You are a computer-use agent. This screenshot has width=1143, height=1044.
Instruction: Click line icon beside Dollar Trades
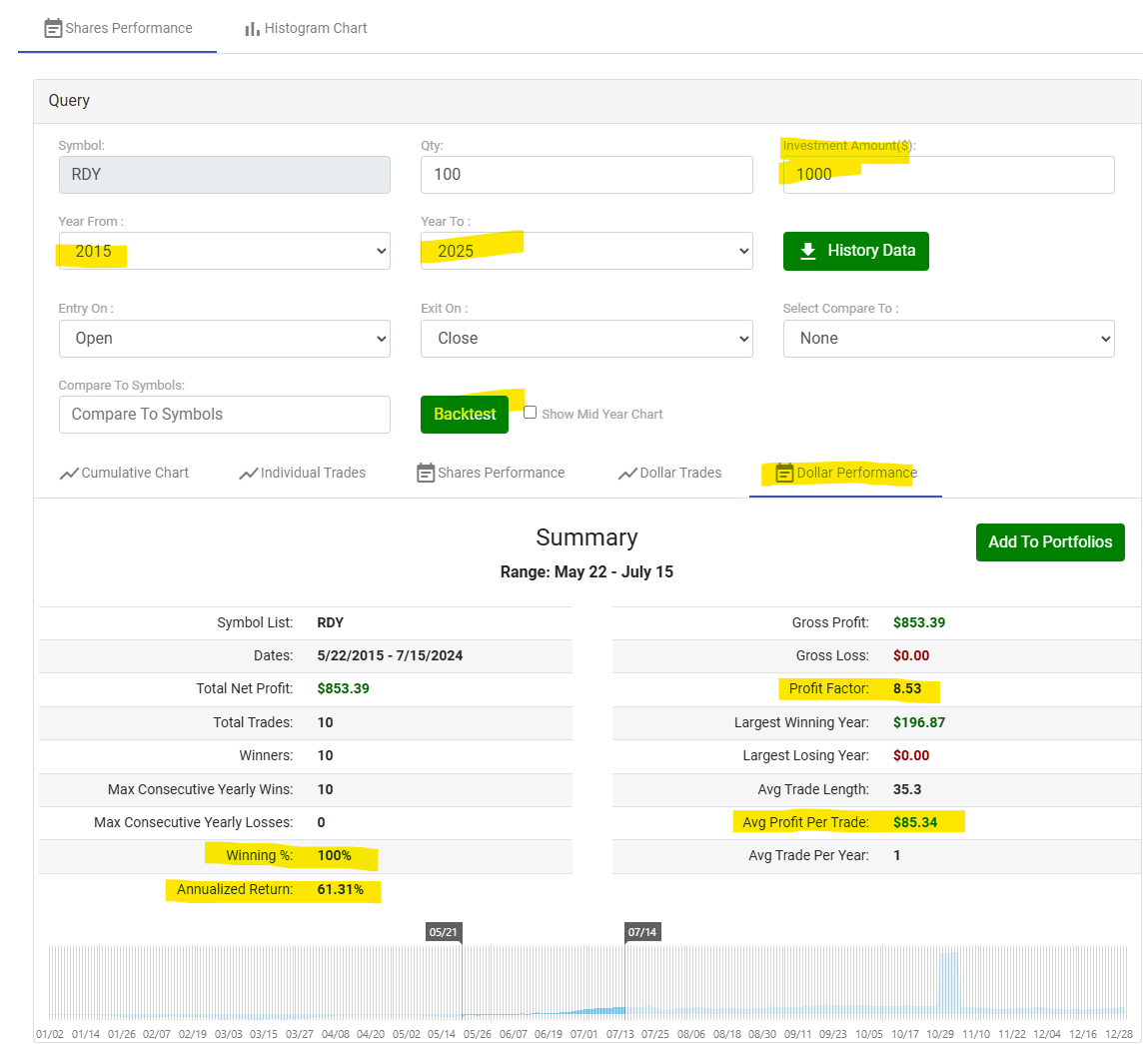pyautogui.click(x=627, y=474)
